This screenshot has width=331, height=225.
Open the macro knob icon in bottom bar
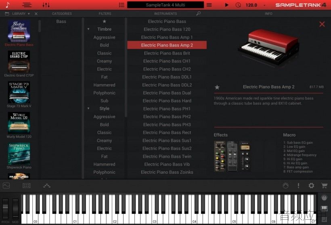tap(285, 185)
